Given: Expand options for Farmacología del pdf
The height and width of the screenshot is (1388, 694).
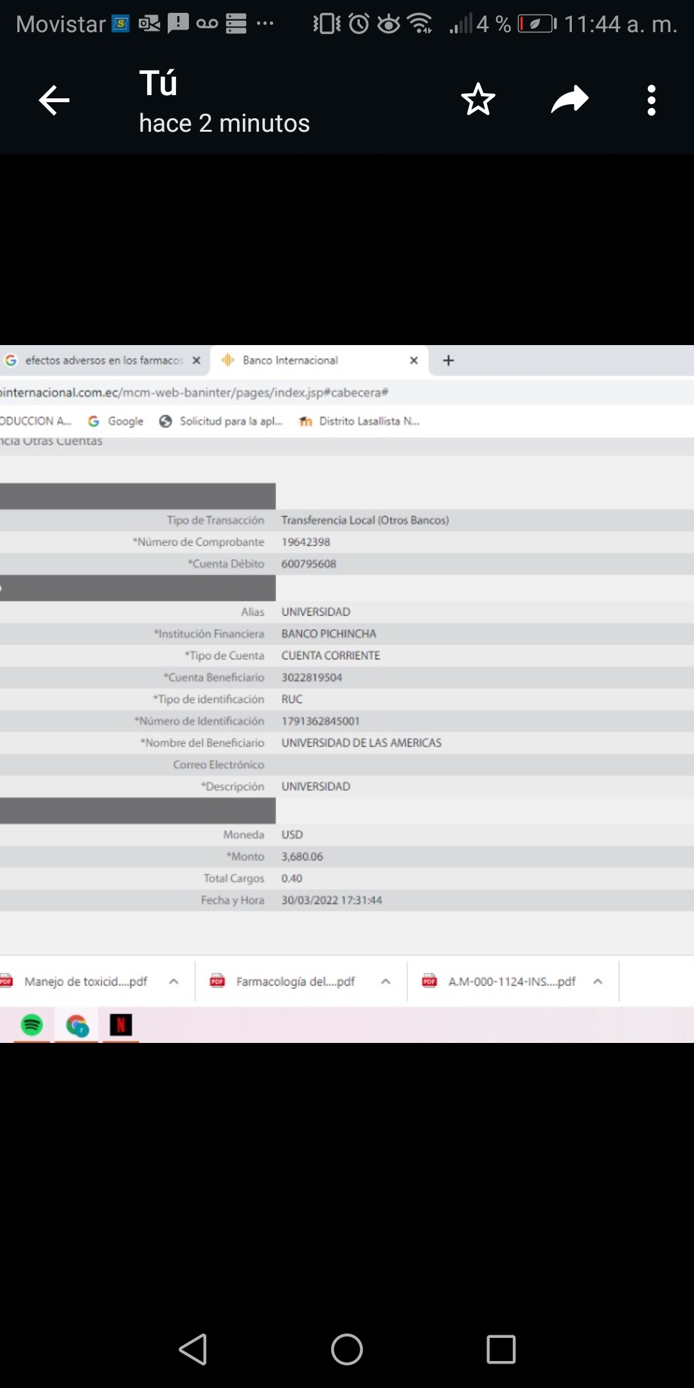Looking at the screenshot, I should tap(386, 981).
